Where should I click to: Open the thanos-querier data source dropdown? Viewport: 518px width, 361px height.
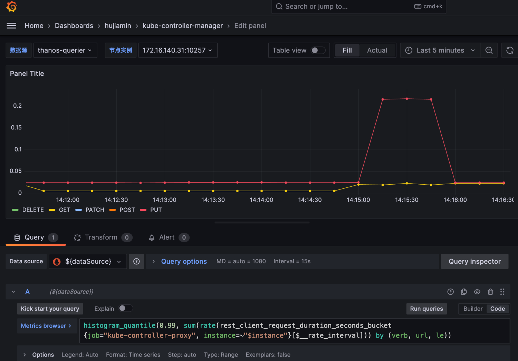(65, 50)
